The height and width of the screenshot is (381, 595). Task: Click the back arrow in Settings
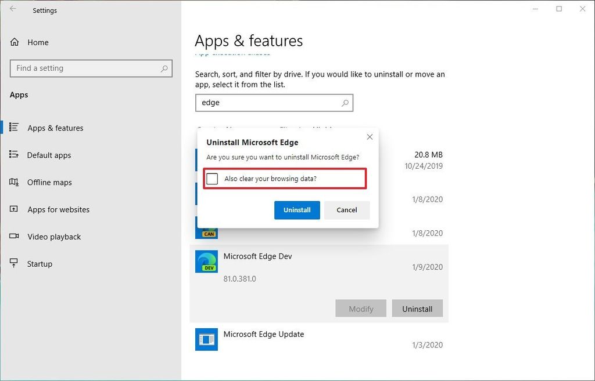tap(13, 9)
